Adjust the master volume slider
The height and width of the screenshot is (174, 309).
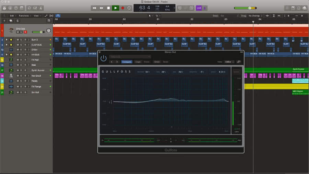(x=245, y=8)
